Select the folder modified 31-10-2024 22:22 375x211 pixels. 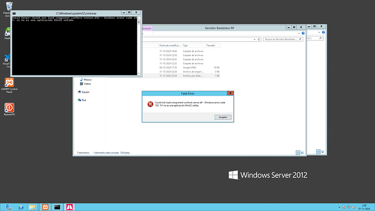(x=182, y=64)
